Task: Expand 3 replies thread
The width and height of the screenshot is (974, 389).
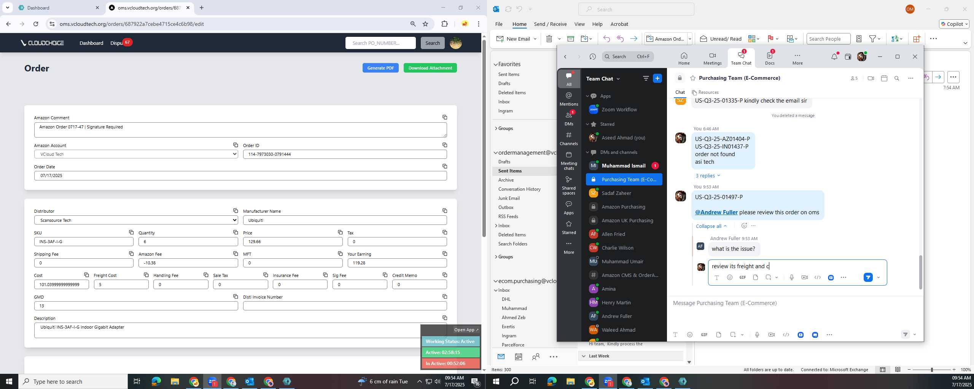Action: coord(708,176)
